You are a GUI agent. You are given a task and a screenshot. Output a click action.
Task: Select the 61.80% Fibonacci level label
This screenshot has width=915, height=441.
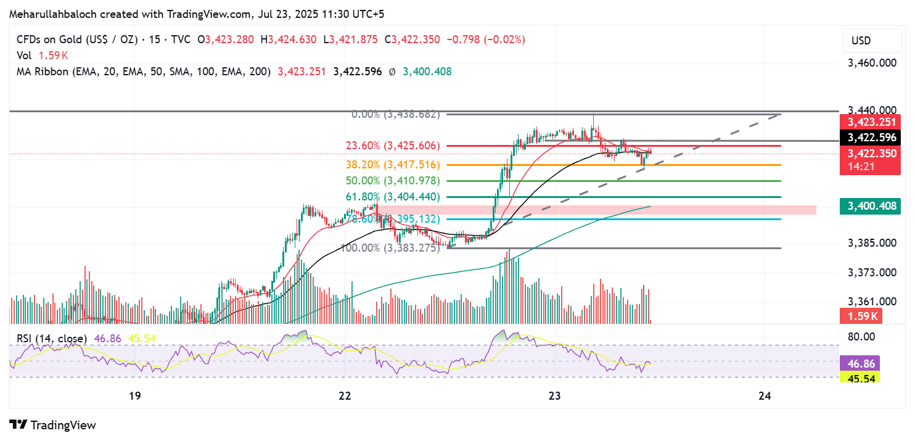[x=393, y=197]
